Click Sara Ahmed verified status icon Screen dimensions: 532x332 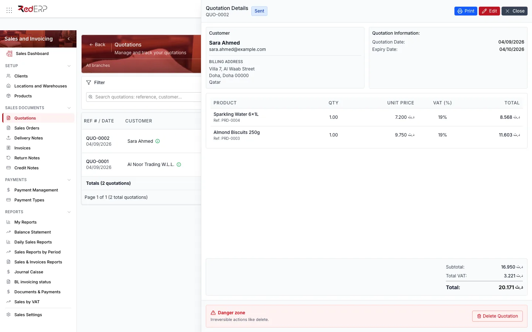pyautogui.click(x=158, y=141)
